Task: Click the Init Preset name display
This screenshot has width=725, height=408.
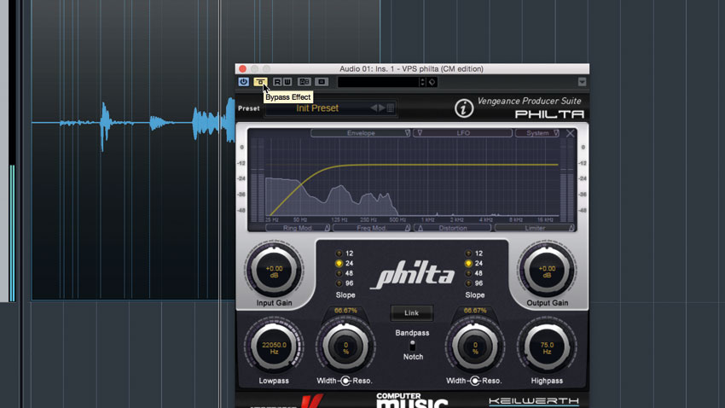Action: [x=317, y=108]
